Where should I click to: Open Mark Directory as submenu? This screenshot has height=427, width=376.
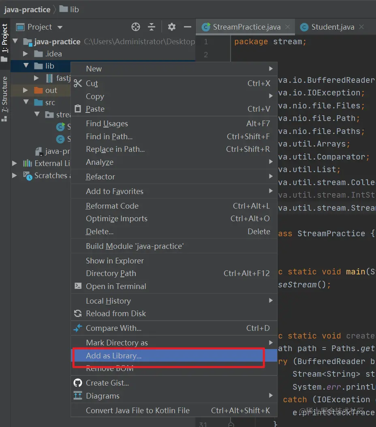(174, 343)
